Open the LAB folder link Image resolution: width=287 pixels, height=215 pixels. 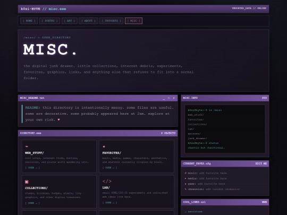[x=109, y=203]
